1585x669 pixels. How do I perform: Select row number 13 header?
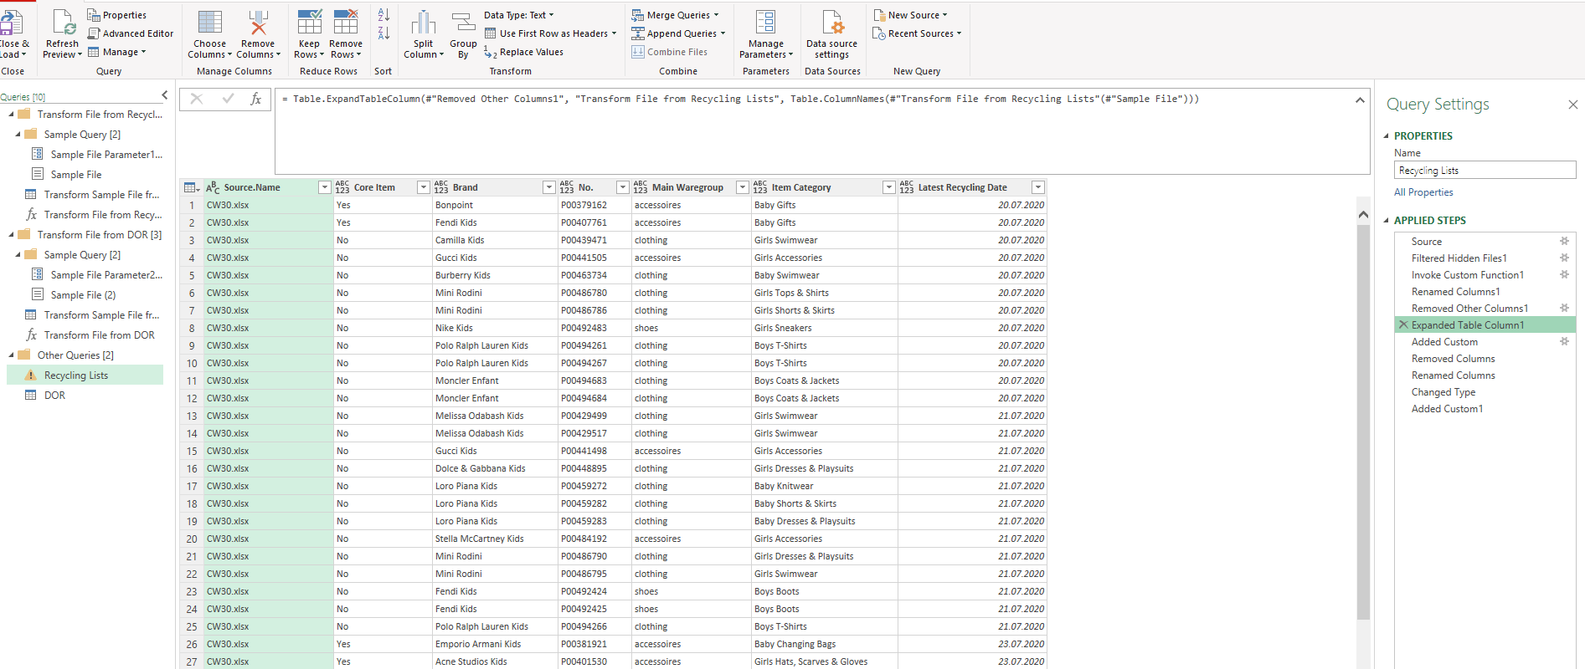pos(192,416)
